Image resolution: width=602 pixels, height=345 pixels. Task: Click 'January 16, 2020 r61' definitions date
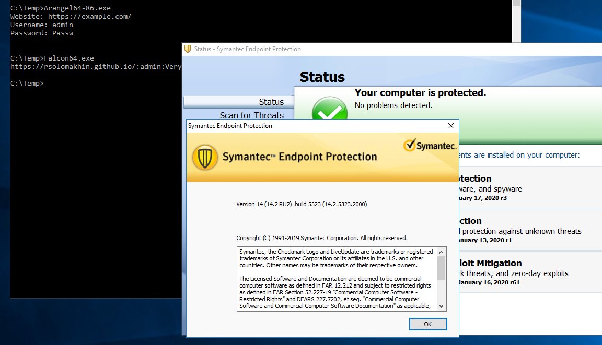(489, 282)
